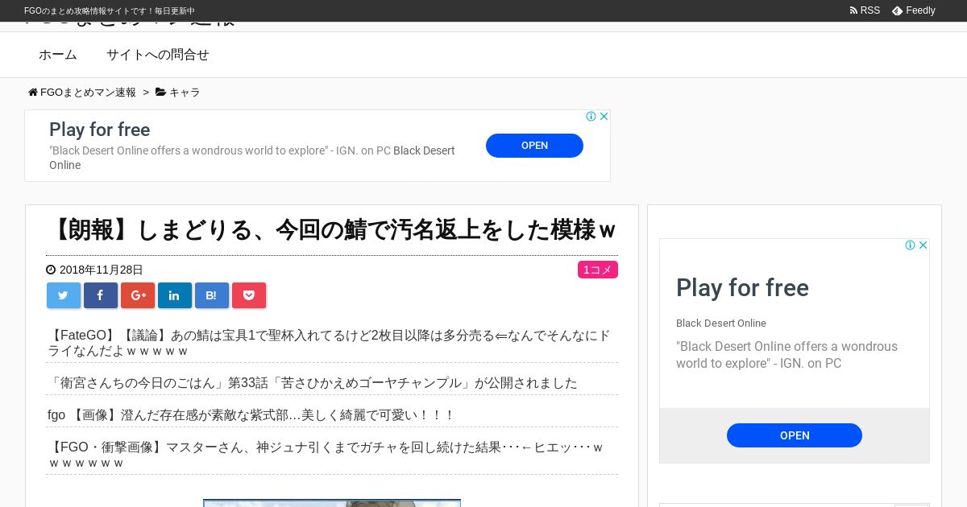Go to the ホーム menu item
Image resolution: width=967 pixels, height=507 pixels.
[58, 55]
